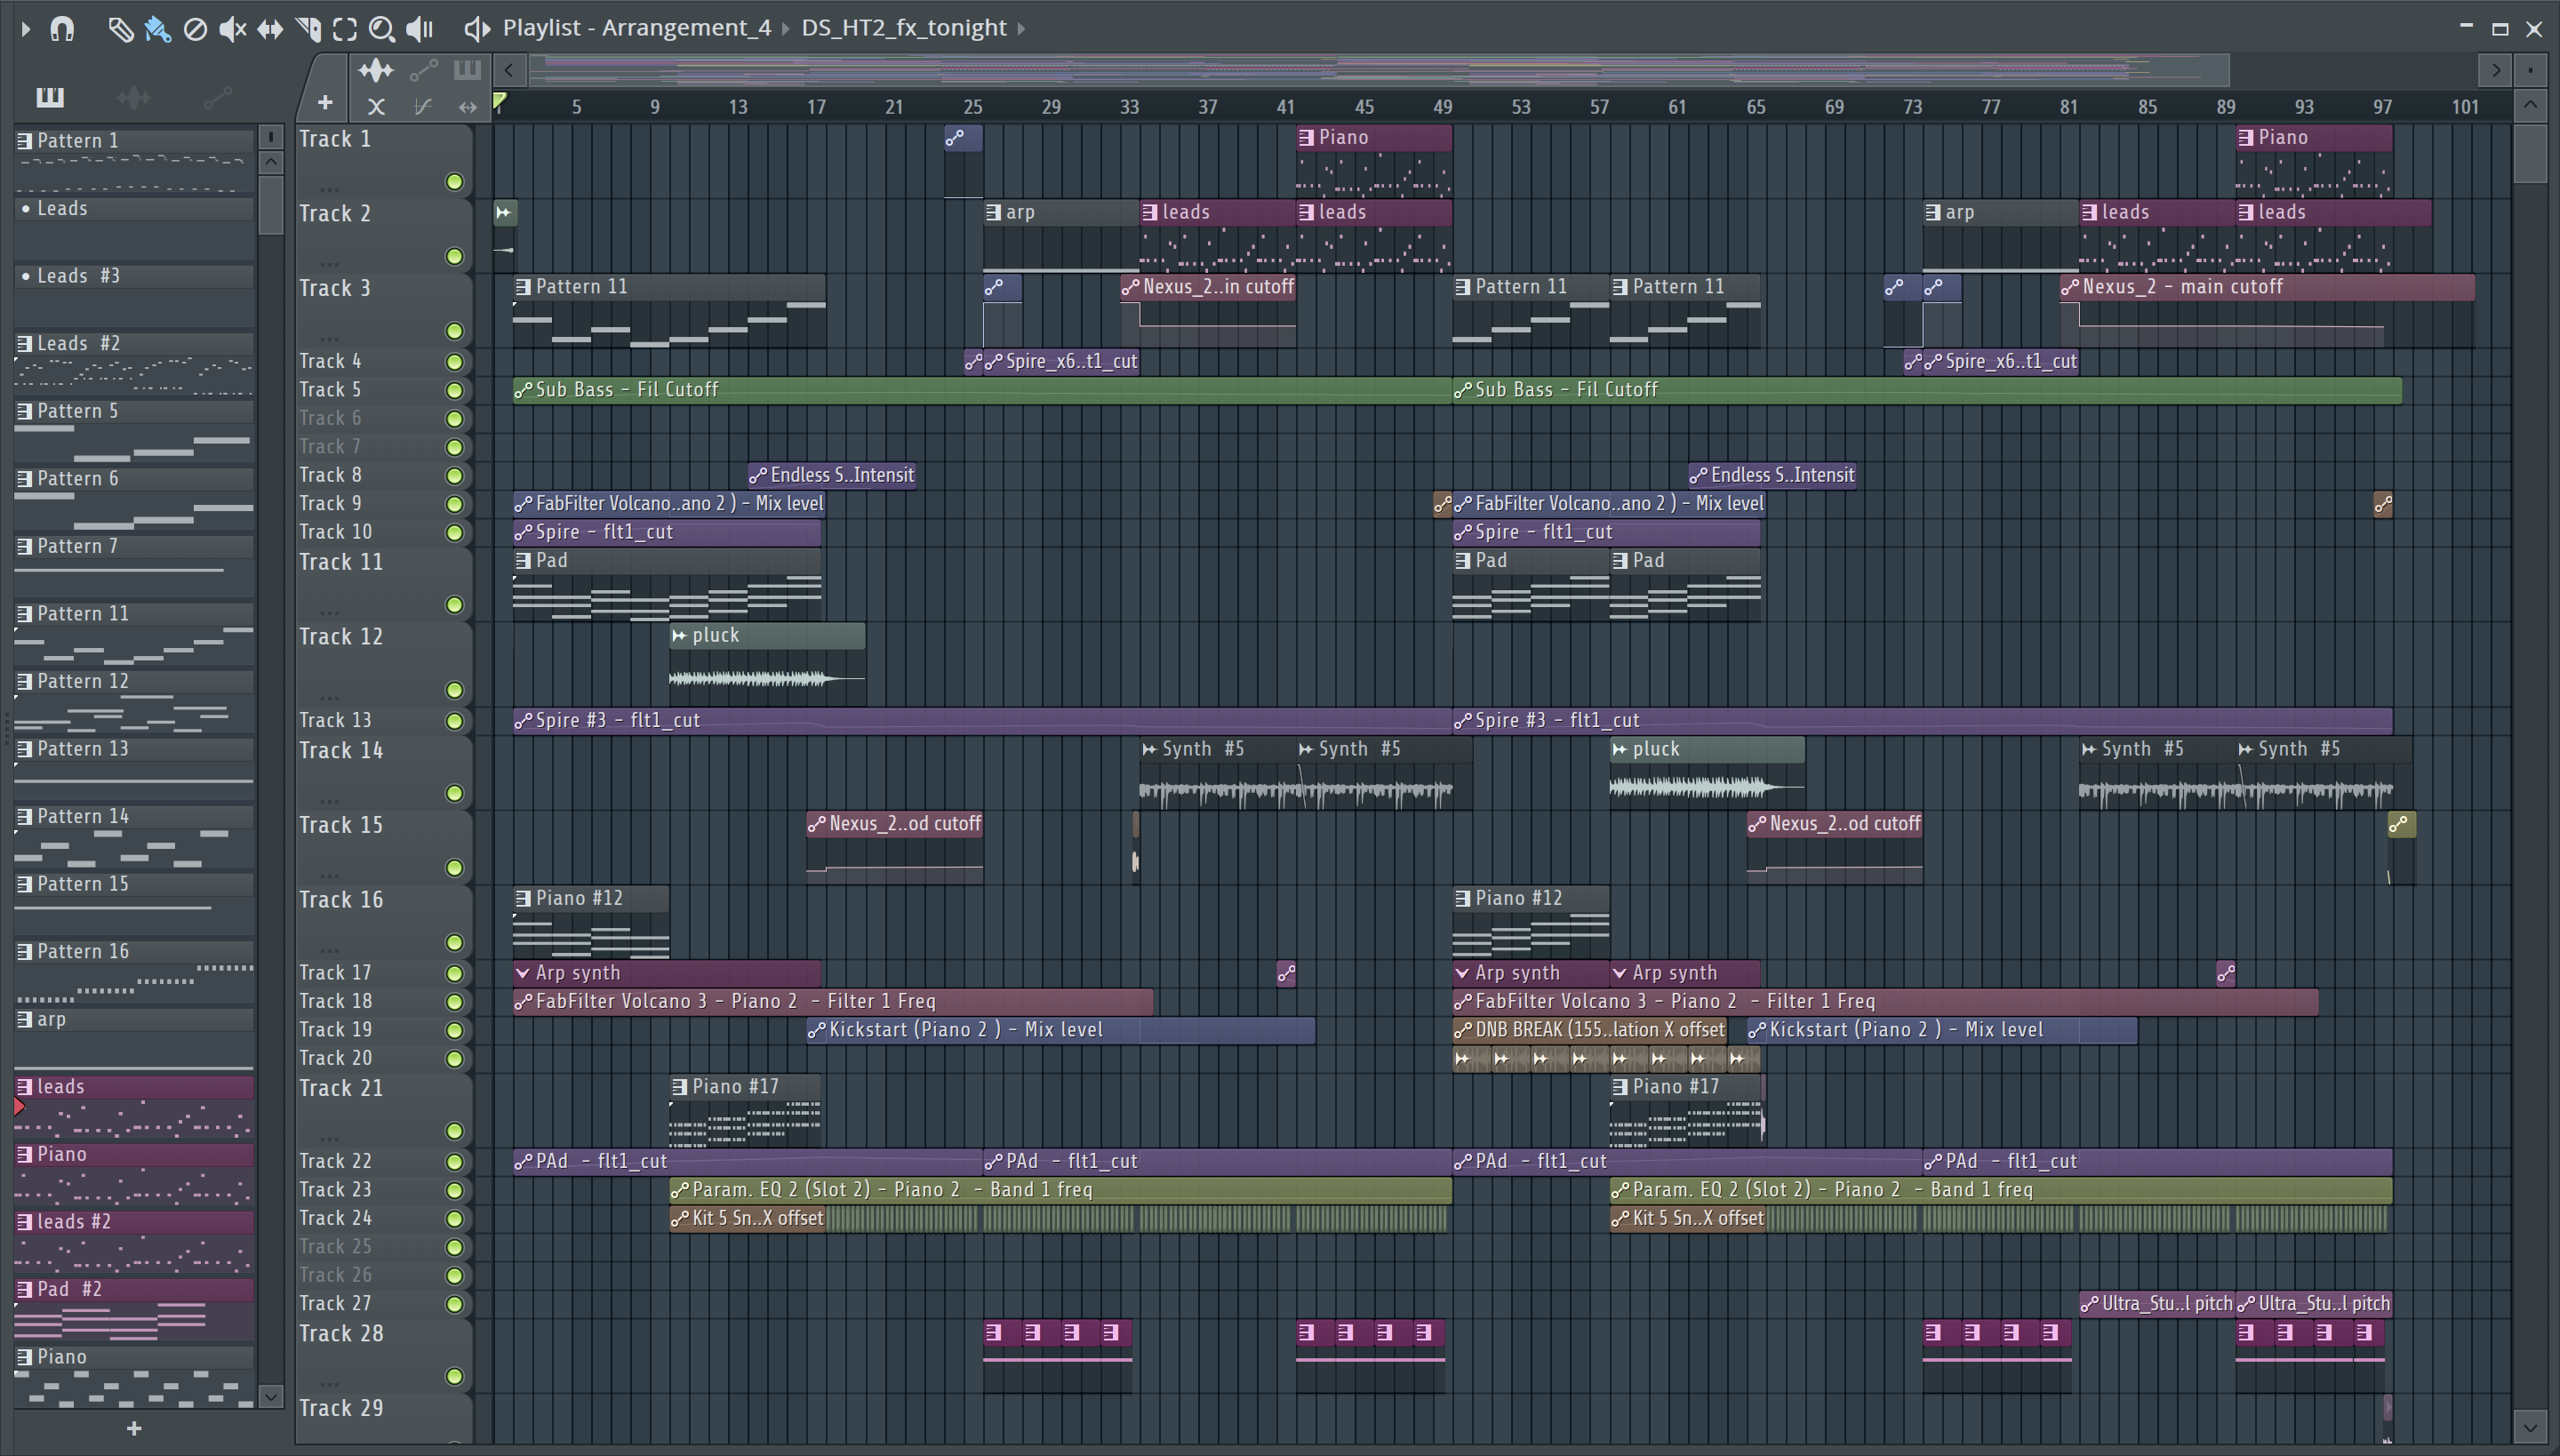
Task: Select the Track 12 header label
Action: coord(341,637)
